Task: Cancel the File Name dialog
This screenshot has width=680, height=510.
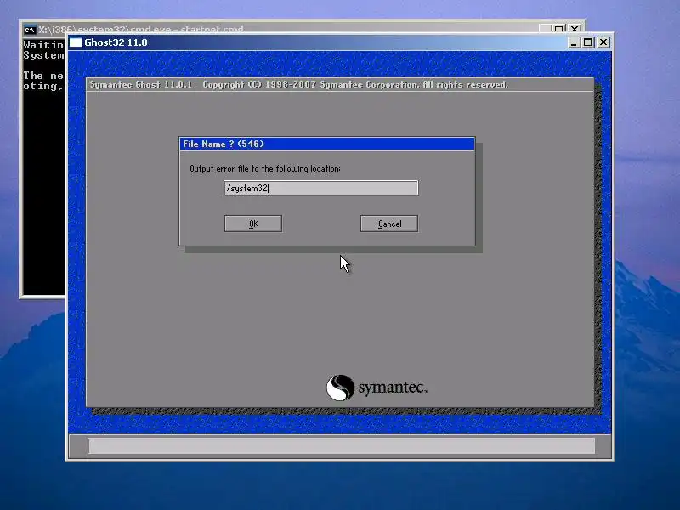Action: point(389,224)
